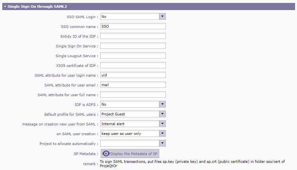Open the Project to allocate automatically dropdown
The image size is (297, 170).
tap(162, 143)
